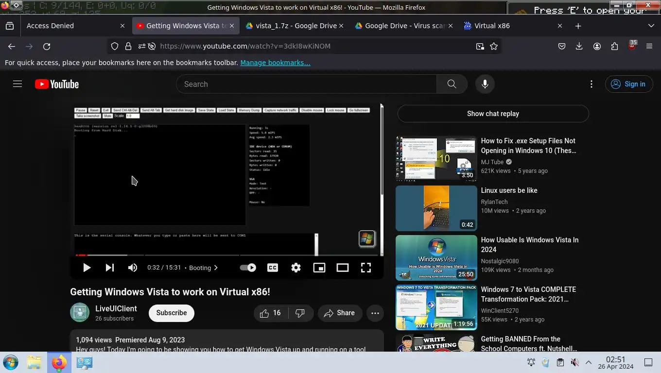Image resolution: width=661 pixels, height=373 pixels.
Task: Open Getting BANNED From School Computers video
Action: click(529, 344)
